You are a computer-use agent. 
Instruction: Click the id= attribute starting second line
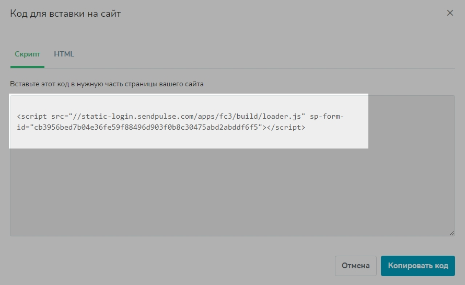coord(23,128)
